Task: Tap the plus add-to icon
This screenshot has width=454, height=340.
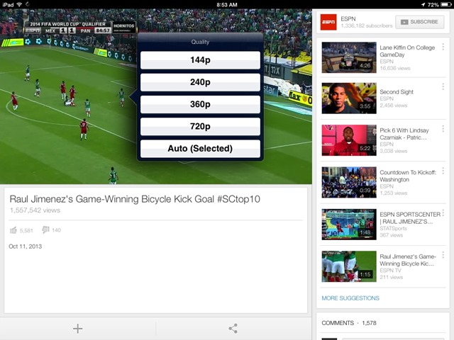Action: (x=78, y=328)
